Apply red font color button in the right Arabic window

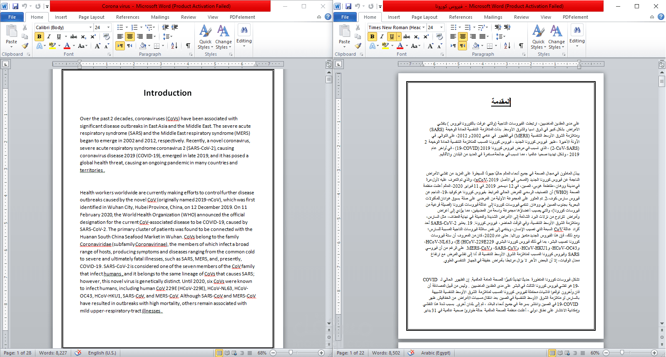pos(400,46)
